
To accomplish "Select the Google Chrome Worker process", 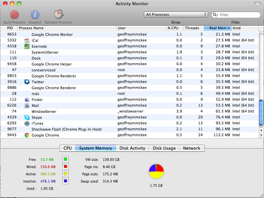I will (129, 35).
